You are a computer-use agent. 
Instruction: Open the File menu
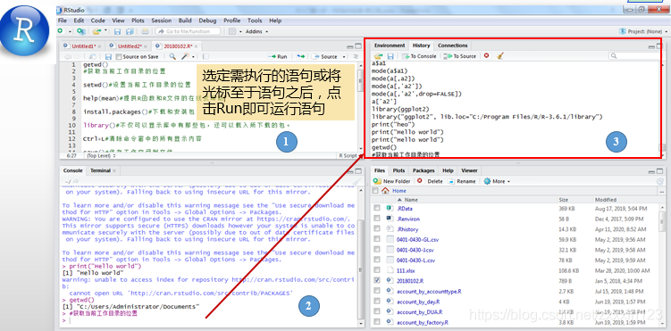tap(63, 20)
